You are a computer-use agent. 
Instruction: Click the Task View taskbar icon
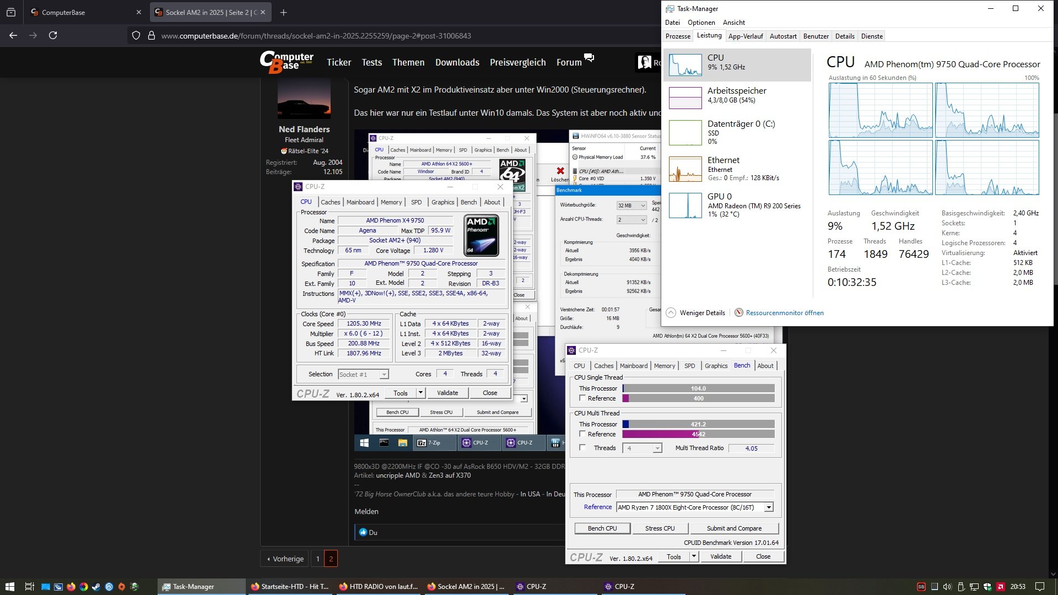pyautogui.click(x=29, y=587)
